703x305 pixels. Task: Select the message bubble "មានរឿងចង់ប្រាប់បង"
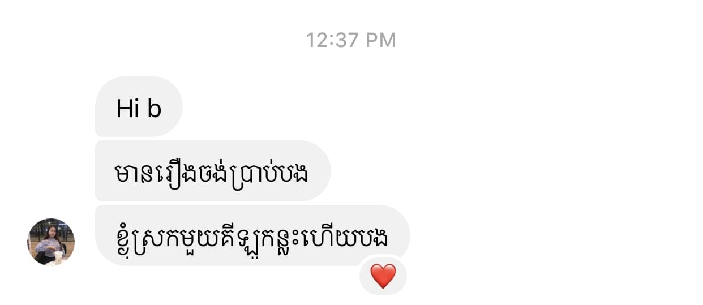click(x=213, y=171)
